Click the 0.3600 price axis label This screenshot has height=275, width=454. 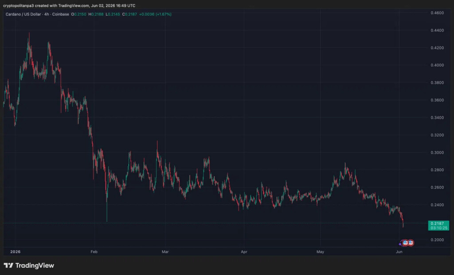click(437, 100)
